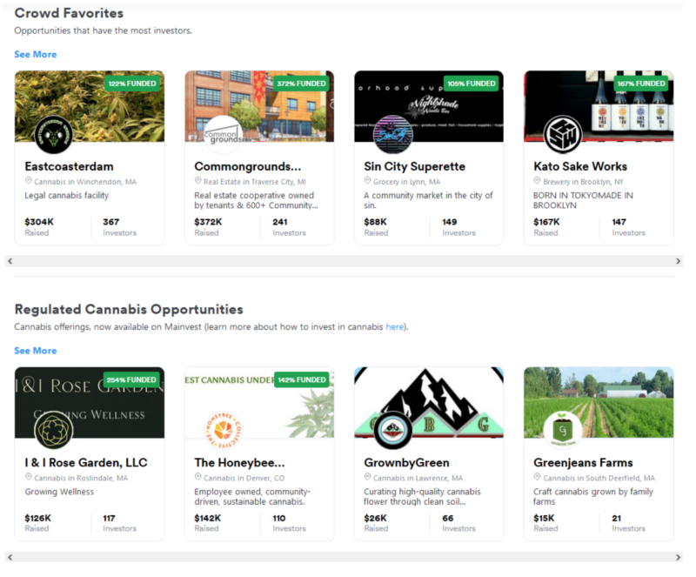This screenshot has width=696, height=577.
Task: Click location pin beside Cannabis in South Deerfield
Action: pyautogui.click(x=537, y=477)
